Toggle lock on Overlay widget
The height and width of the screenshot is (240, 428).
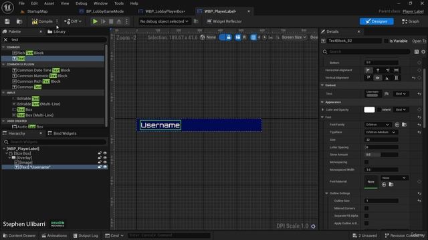[100, 158]
